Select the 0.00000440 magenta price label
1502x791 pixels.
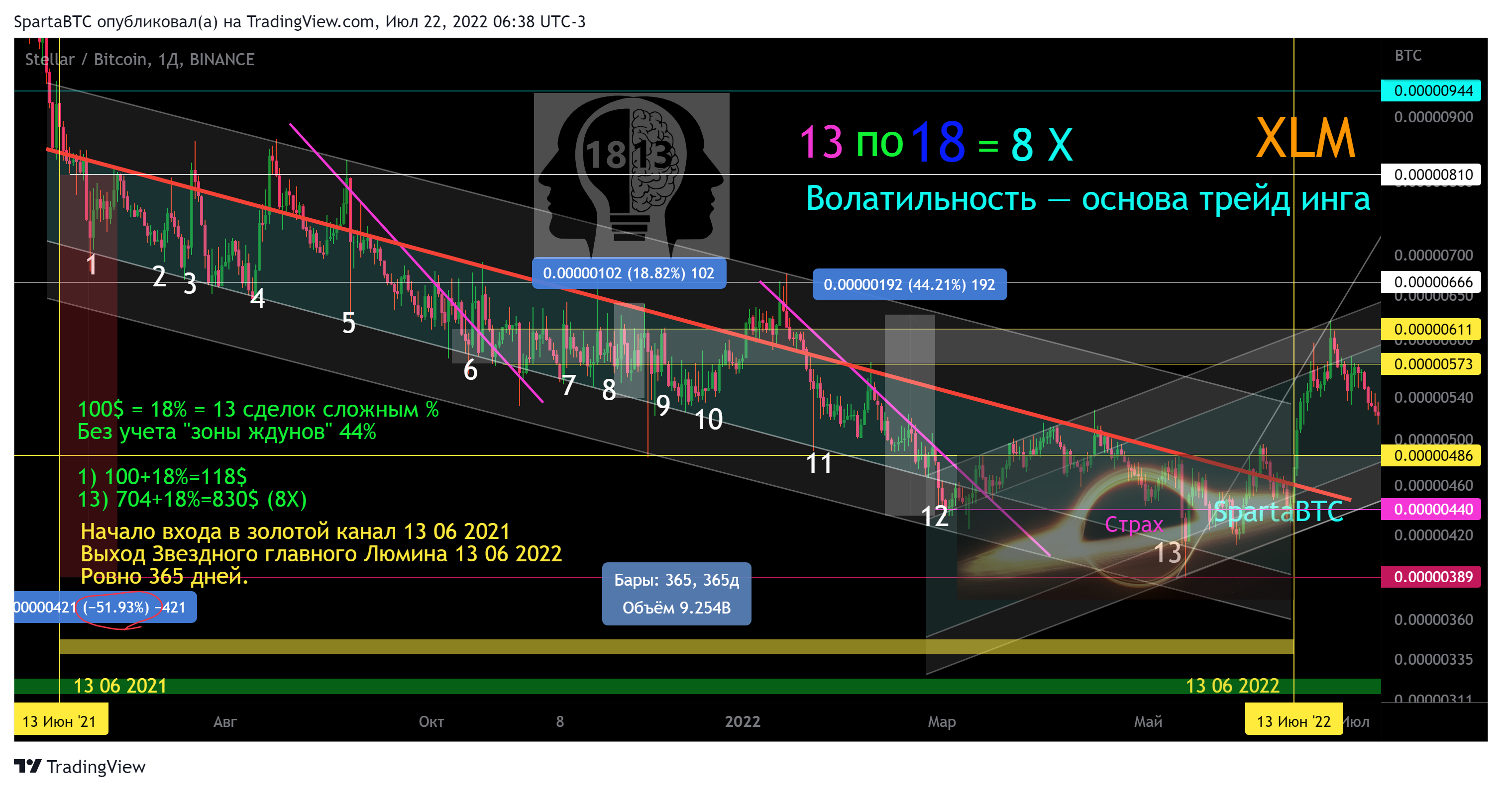pyautogui.click(x=1430, y=510)
